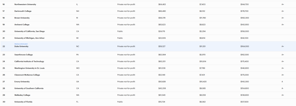This screenshot has height=106, width=296.
Task: Click the $24,176 value for UC San Diego
Action: 162,31
